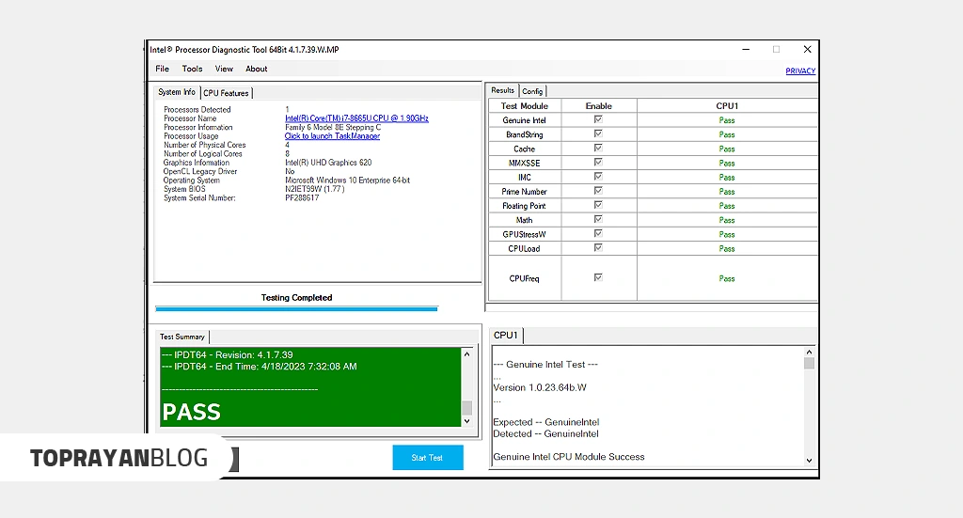
Task: Click the CPULoad Pass result
Action: coord(727,248)
